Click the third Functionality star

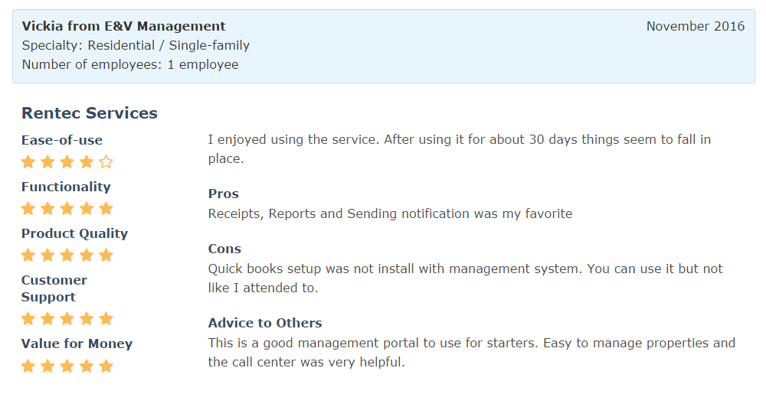pyautogui.click(x=67, y=209)
